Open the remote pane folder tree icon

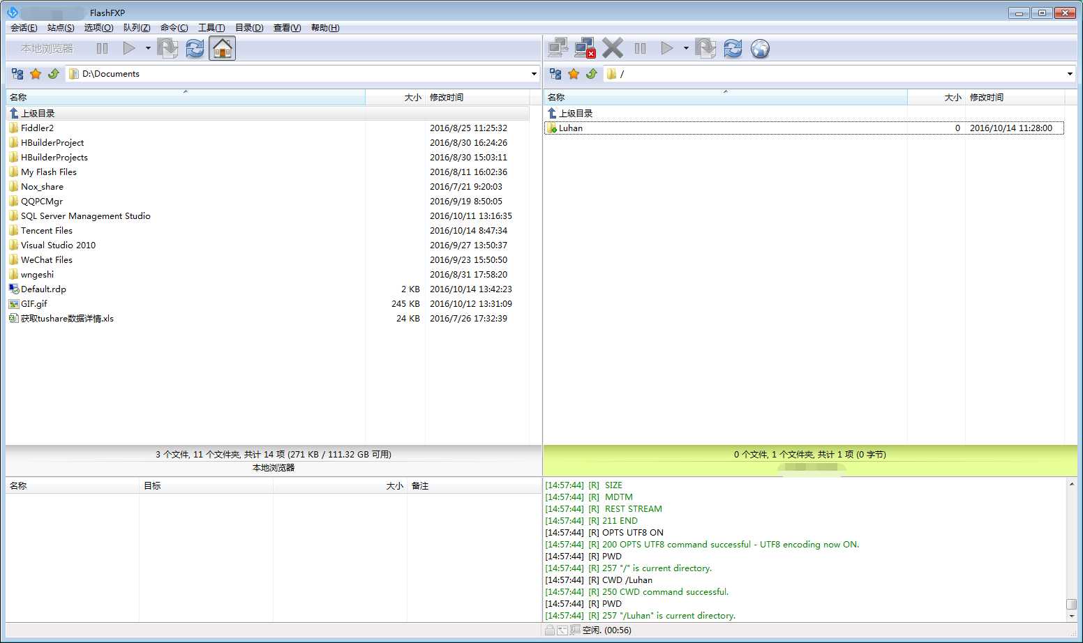pyautogui.click(x=555, y=74)
